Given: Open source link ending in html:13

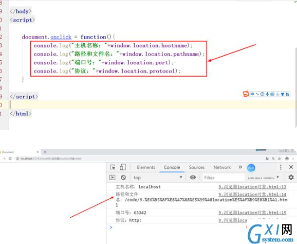Looking at the screenshot, I should pos(252,187).
